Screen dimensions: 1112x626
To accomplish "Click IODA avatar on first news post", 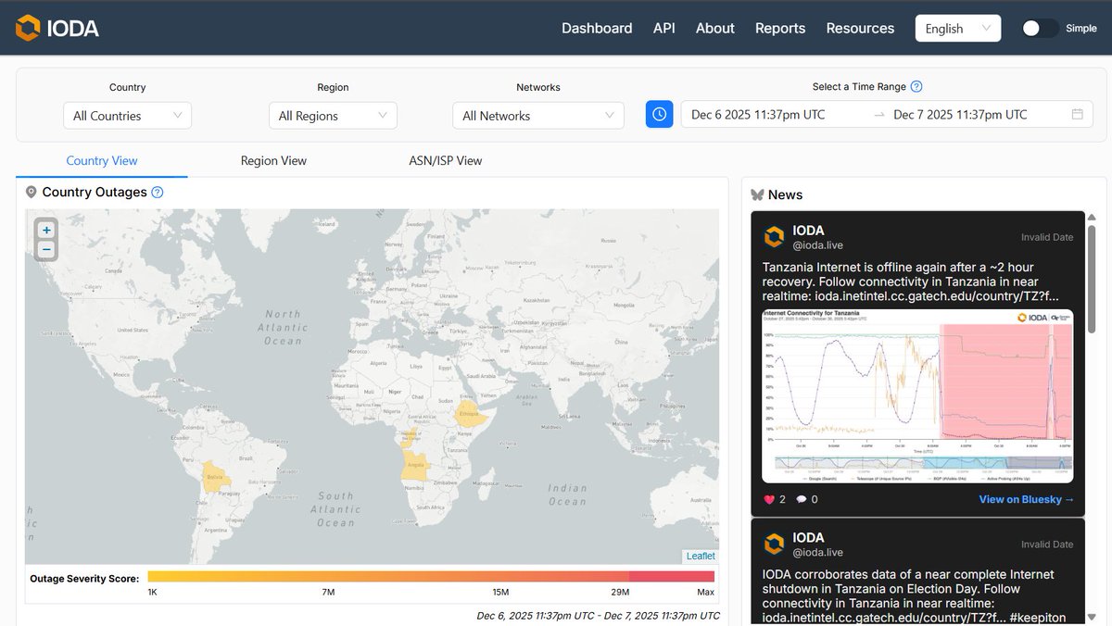I will (x=774, y=236).
